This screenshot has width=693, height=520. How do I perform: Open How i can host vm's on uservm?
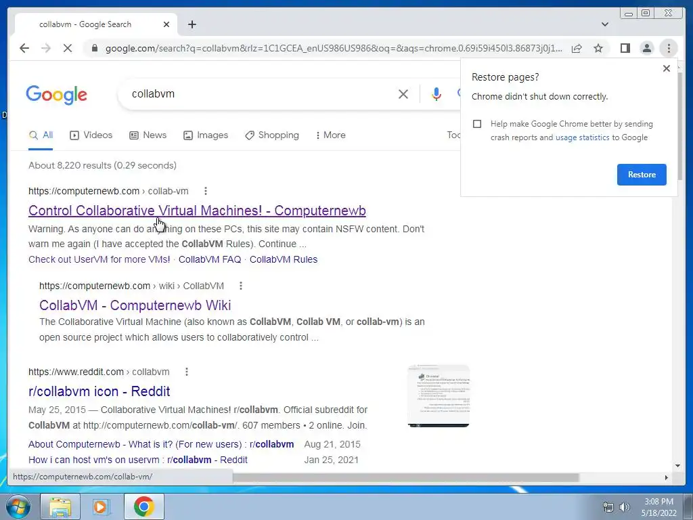pyautogui.click(x=138, y=460)
